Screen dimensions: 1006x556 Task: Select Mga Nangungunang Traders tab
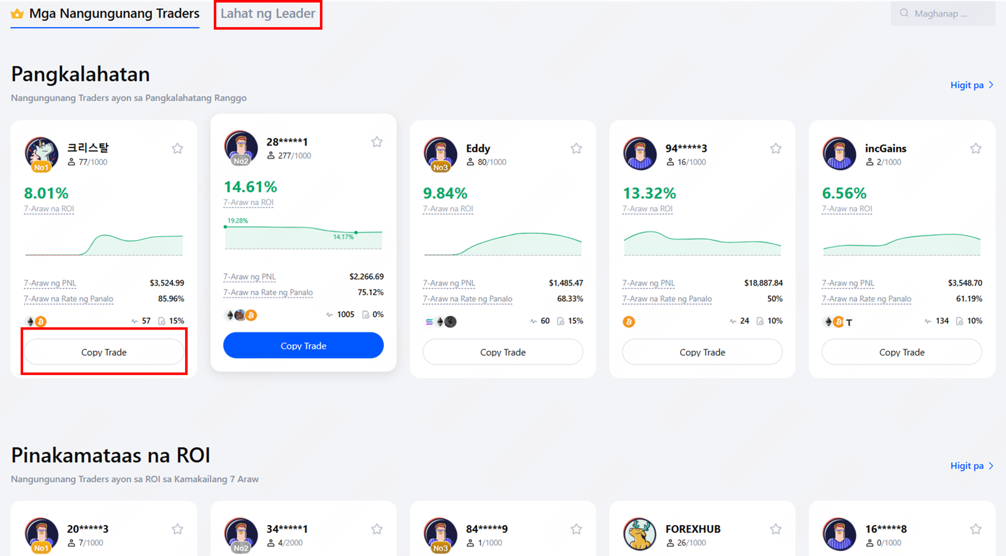[114, 14]
